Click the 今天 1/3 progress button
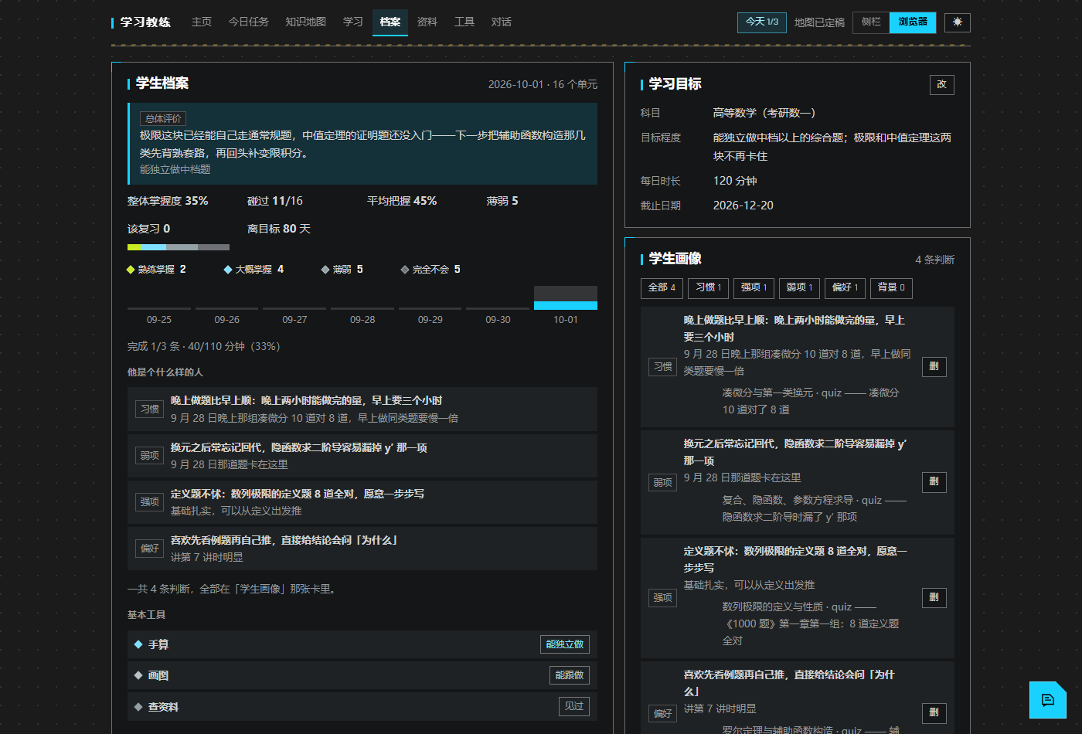The image size is (1082, 734). tap(762, 22)
